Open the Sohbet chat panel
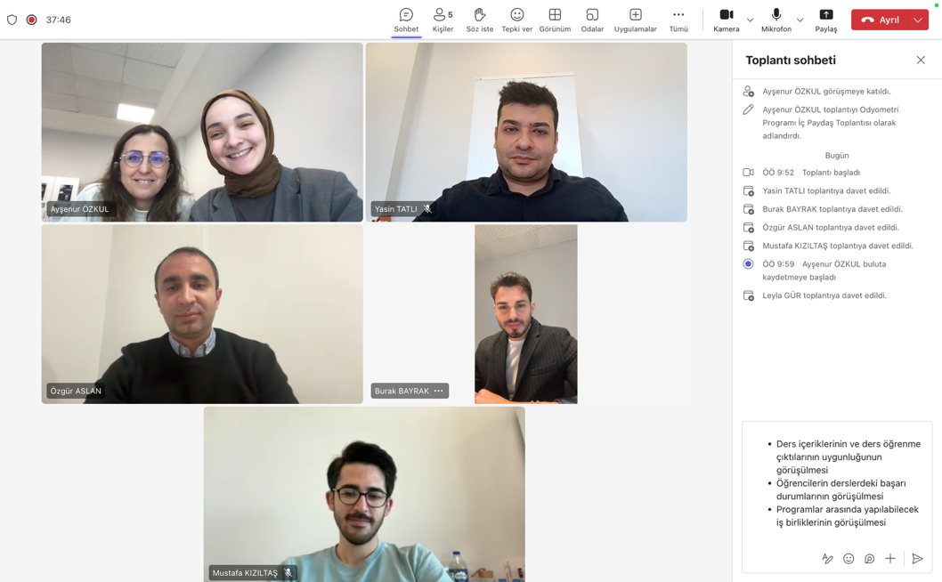The height and width of the screenshot is (582, 942). click(406, 20)
